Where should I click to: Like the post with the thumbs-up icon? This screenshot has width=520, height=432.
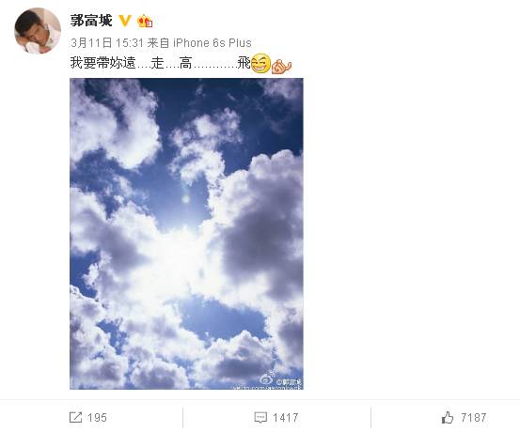(448, 417)
